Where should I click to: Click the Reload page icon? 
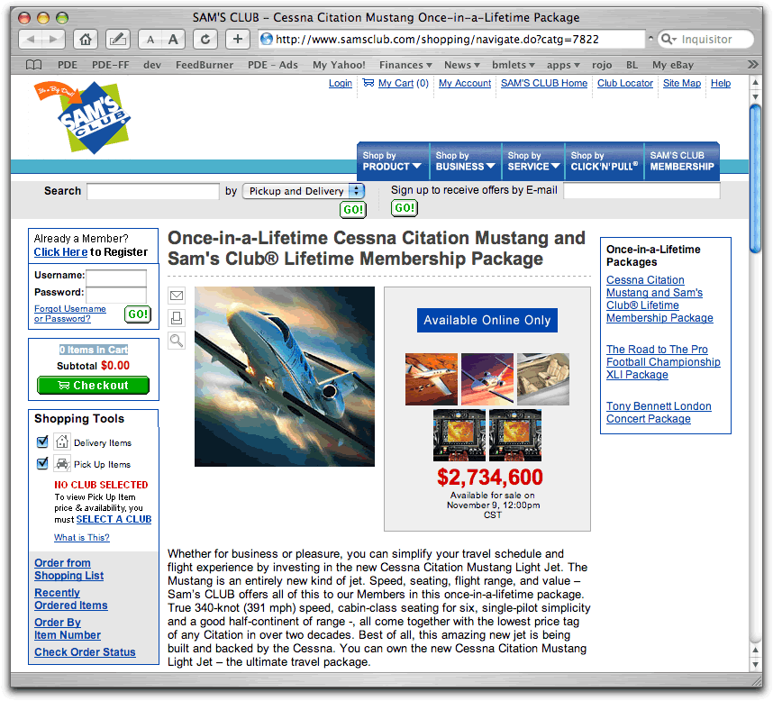click(x=205, y=39)
